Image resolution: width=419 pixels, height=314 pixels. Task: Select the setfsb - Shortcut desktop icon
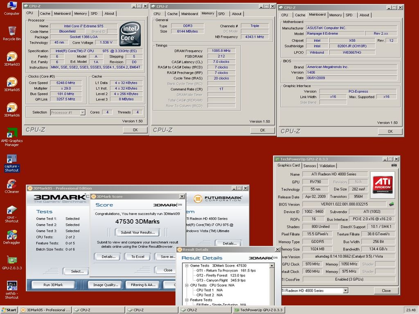[12, 290]
